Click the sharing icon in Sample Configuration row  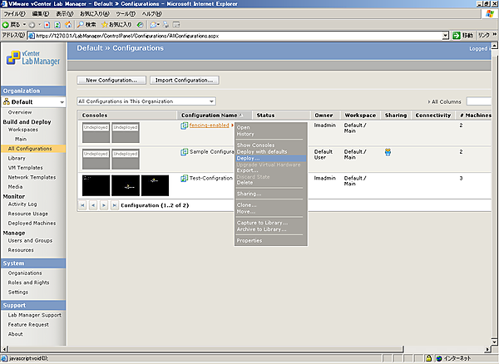click(388, 152)
